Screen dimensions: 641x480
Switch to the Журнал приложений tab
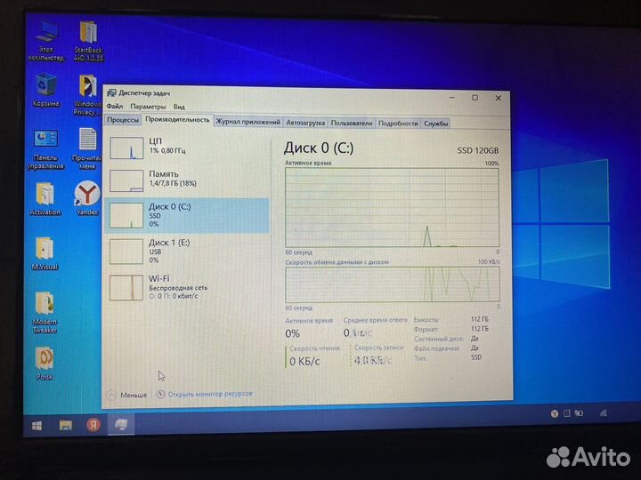coord(247,122)
